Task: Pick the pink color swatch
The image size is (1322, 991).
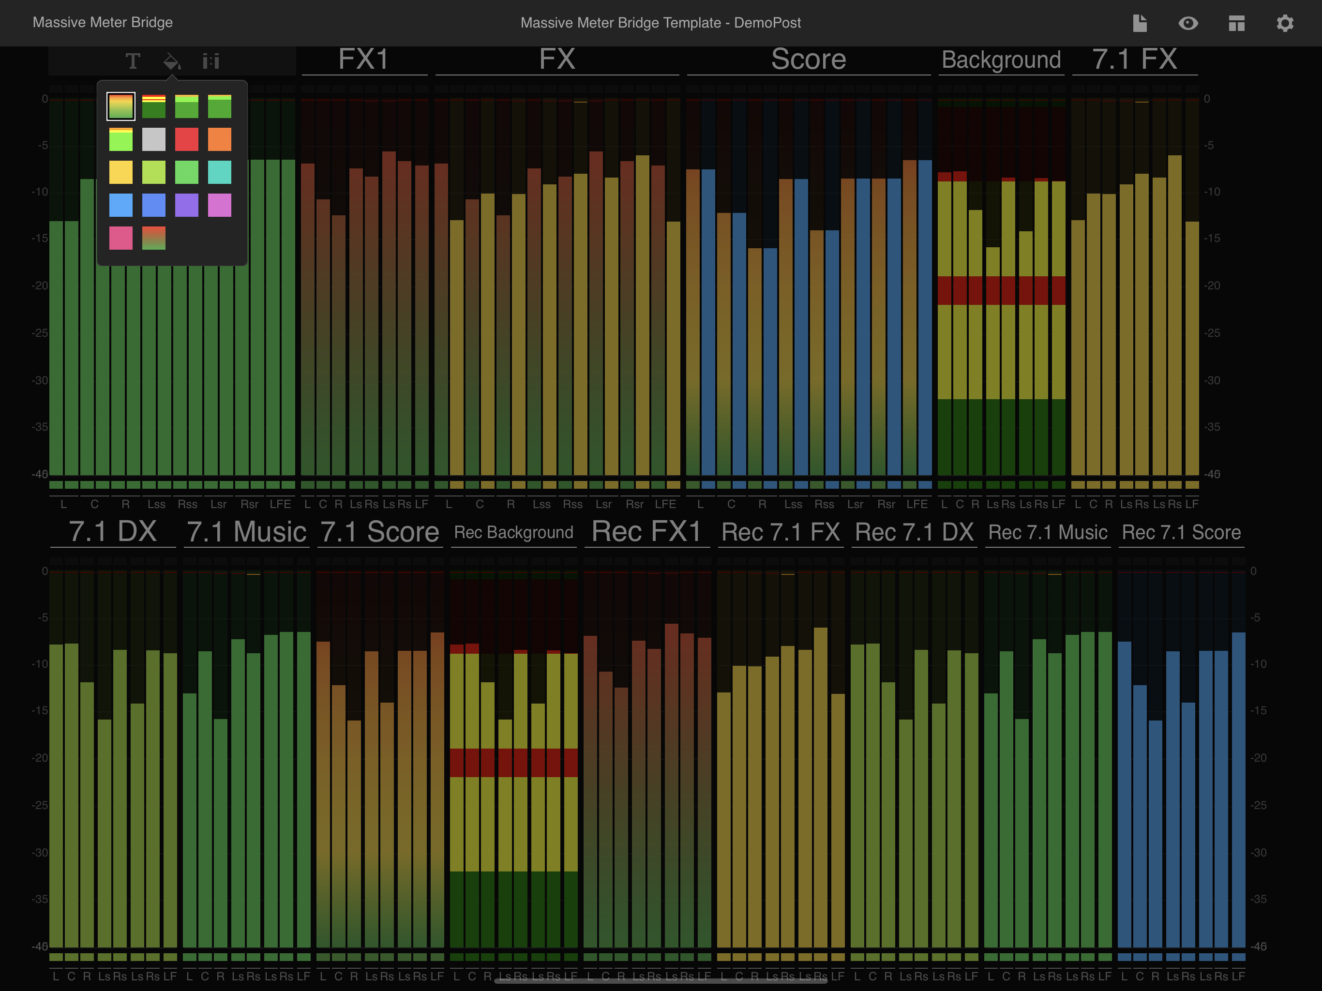Action: point(120,238)
